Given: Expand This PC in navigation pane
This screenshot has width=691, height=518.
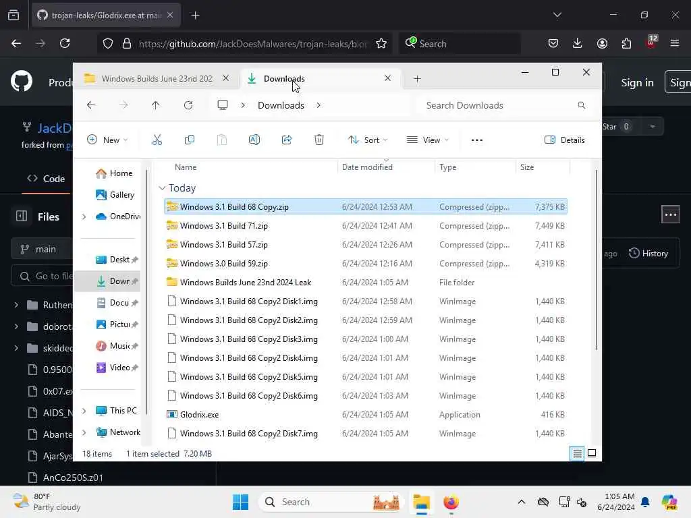Looking at the screenshot, I should tap(84, 411).
